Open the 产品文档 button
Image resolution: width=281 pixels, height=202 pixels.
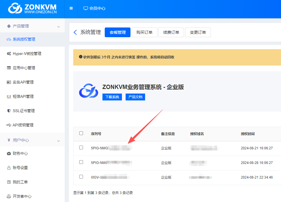(135, 97)
